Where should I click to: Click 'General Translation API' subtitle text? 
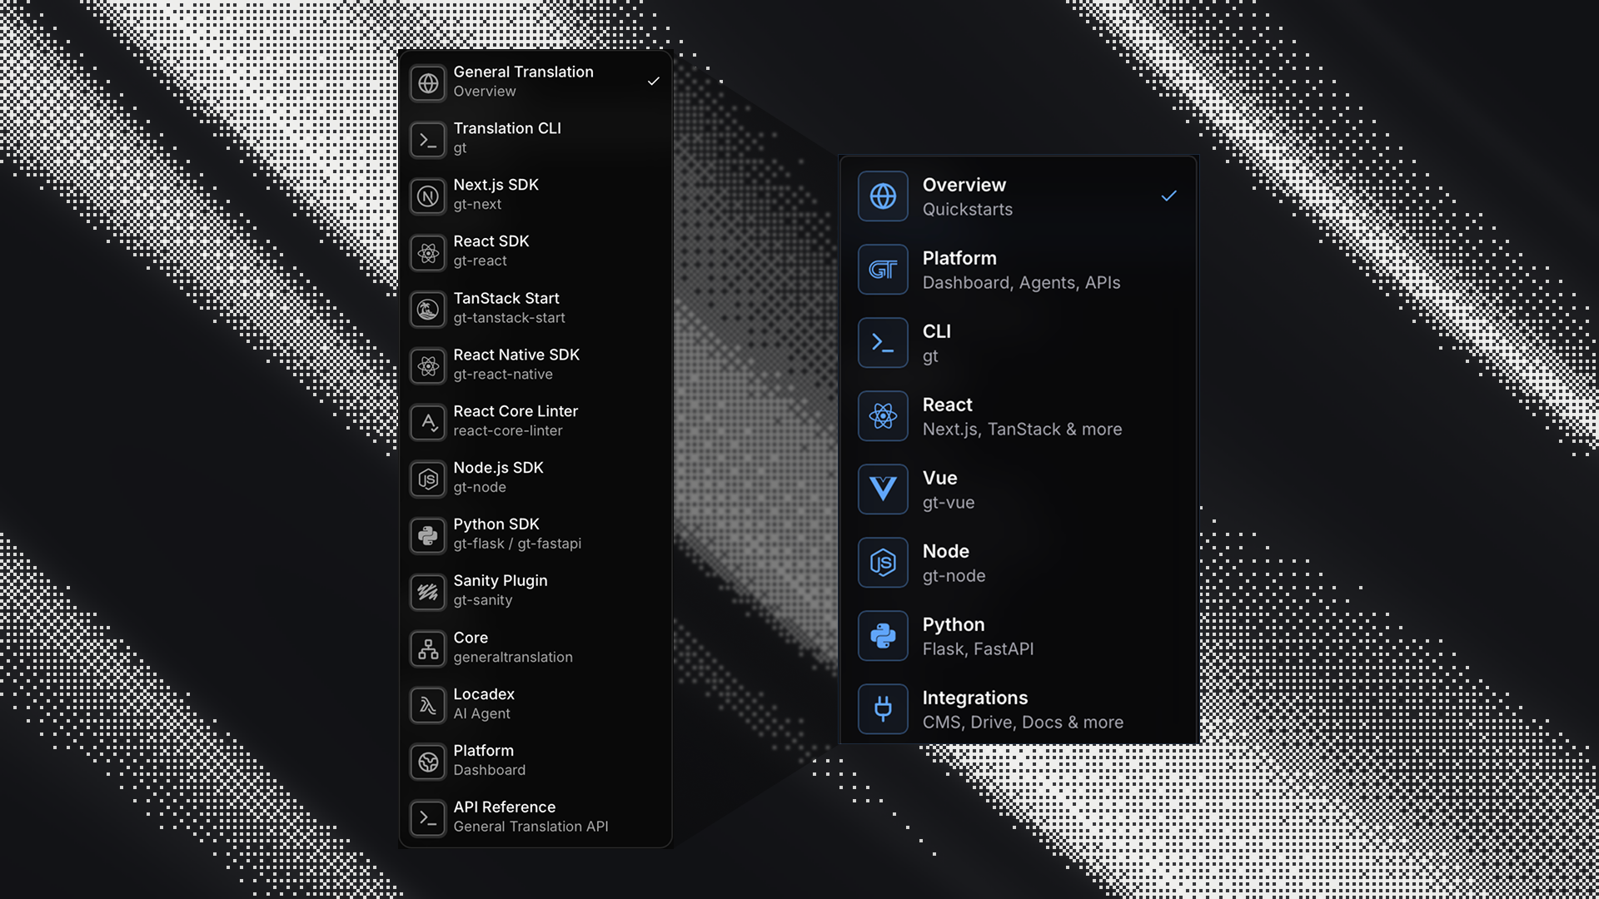tap(531, 827)
